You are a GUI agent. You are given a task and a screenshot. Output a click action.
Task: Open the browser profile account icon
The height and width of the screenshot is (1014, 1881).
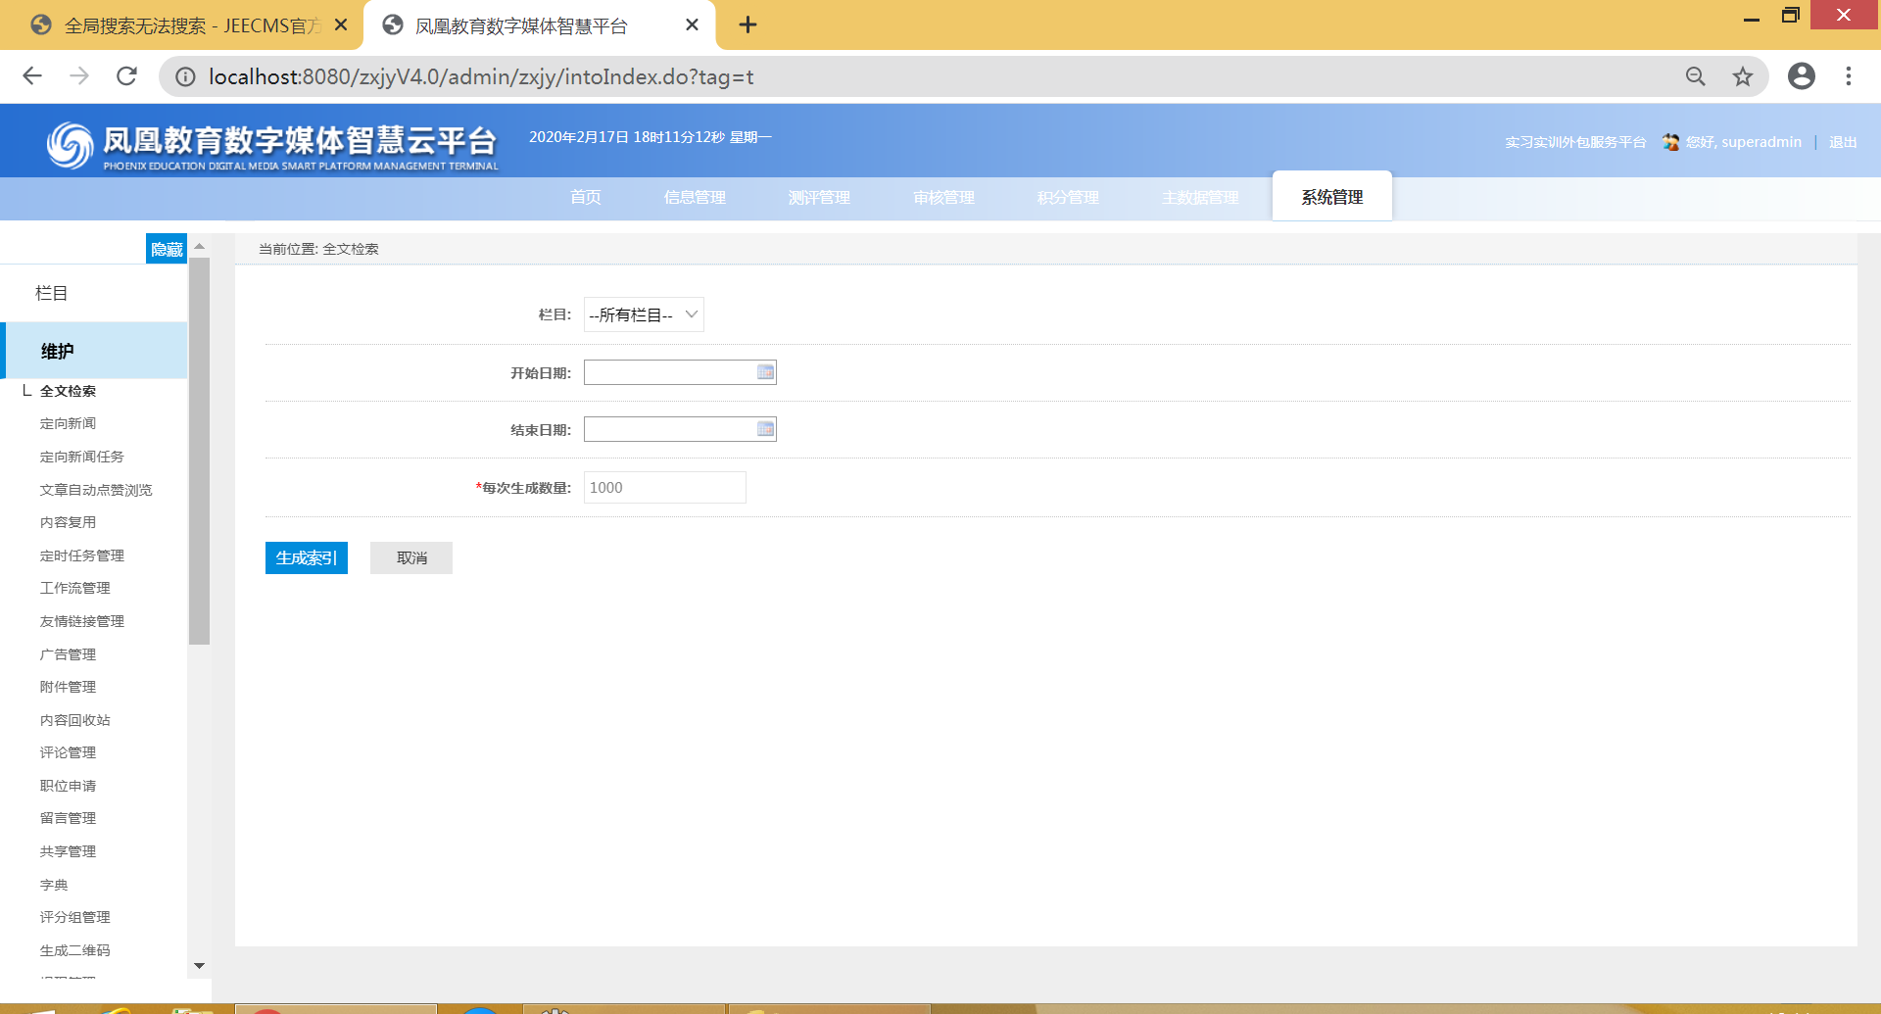(x=1802, y=76)
